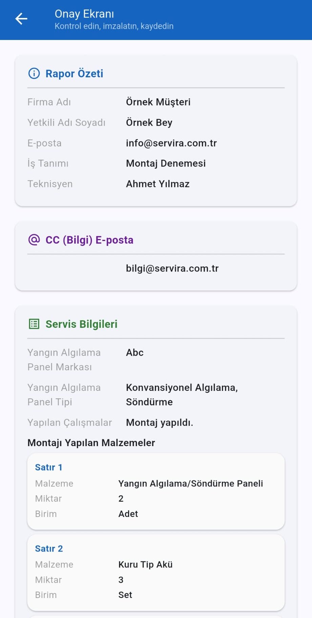The width and height of the screenshot is (312, 618).
Task: Select the Abc panel brand value
Action: 135,353
